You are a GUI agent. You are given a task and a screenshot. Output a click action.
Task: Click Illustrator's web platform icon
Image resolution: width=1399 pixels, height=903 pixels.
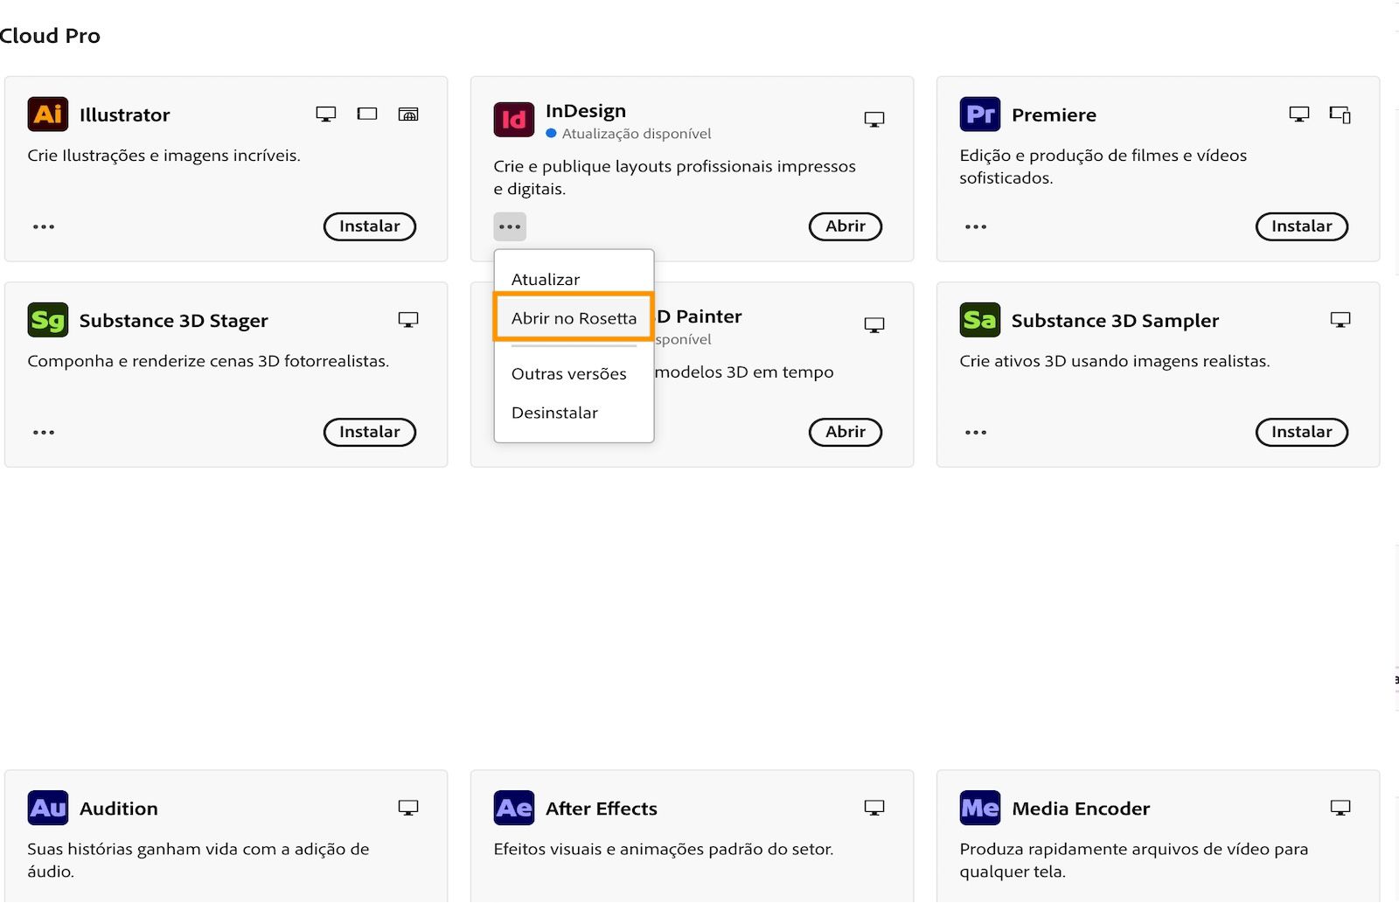408,114
